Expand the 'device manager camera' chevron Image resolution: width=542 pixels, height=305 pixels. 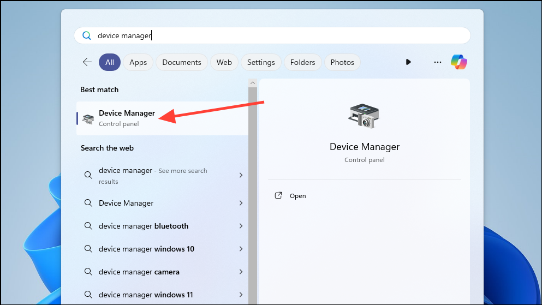pos(241,272)
